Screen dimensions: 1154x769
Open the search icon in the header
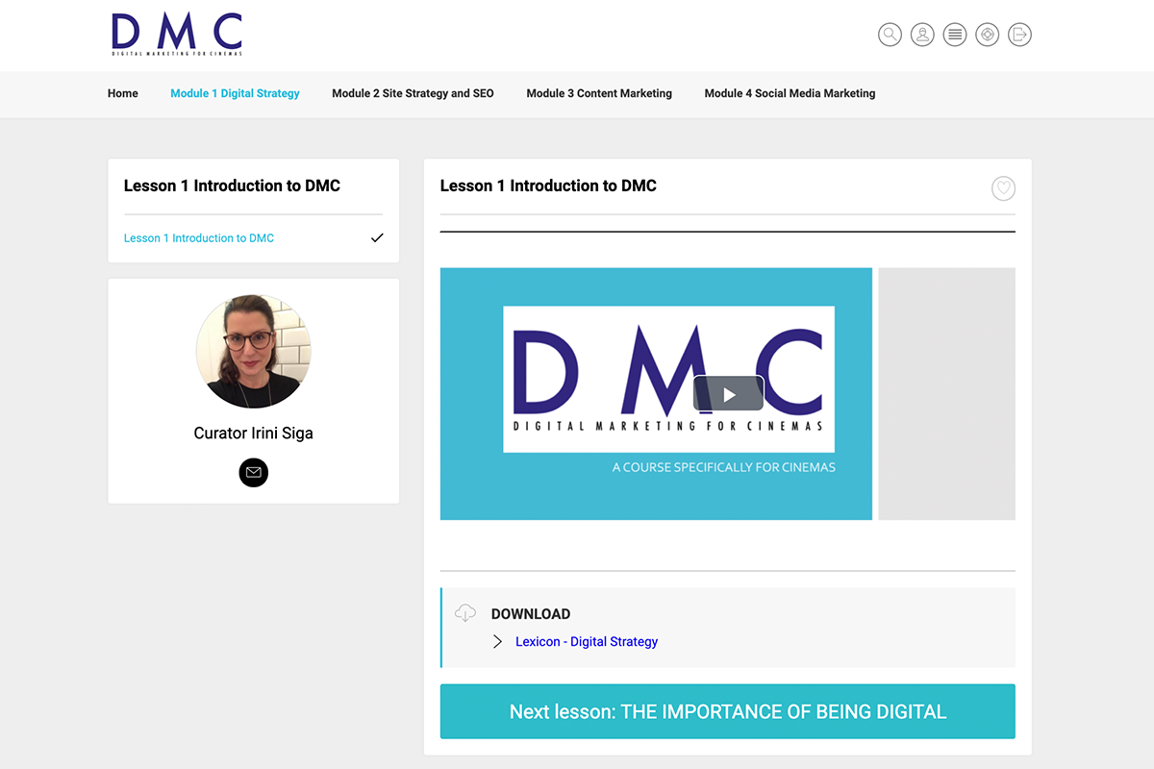click(x=890, y=34)
